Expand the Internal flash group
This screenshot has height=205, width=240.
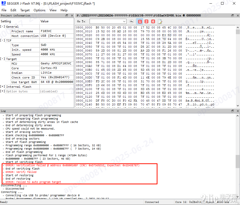coord(3,86)
